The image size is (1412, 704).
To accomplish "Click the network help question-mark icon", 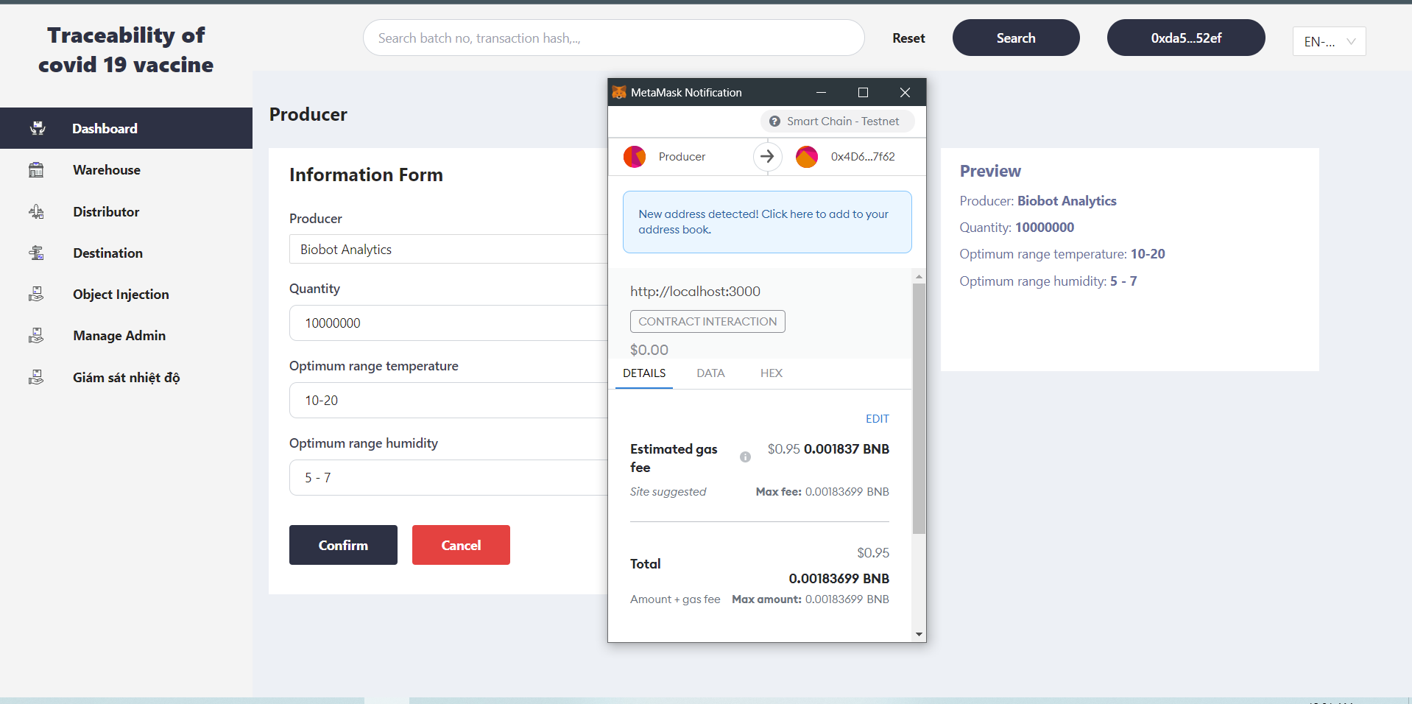I will pyautogui.click(x=774, y=122).
